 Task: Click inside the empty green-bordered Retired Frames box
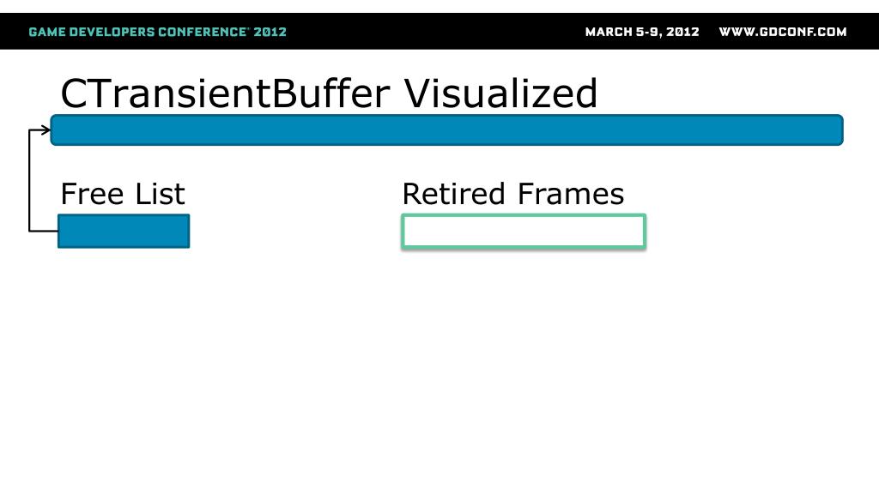coord(524,232)
